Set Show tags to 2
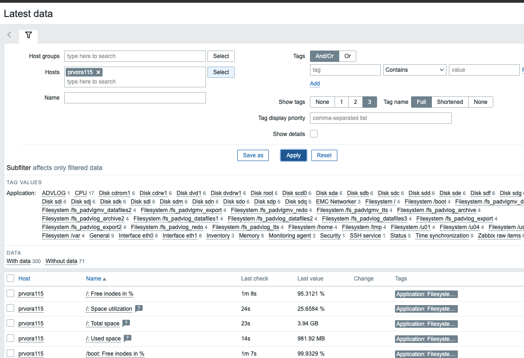The height and width of the screenshot is (358, 524). [355, 102]
